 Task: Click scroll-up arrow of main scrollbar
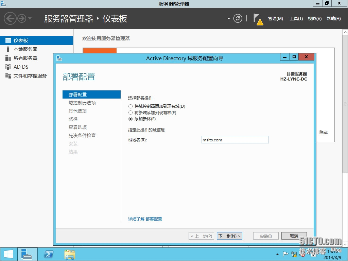point(345,32)
